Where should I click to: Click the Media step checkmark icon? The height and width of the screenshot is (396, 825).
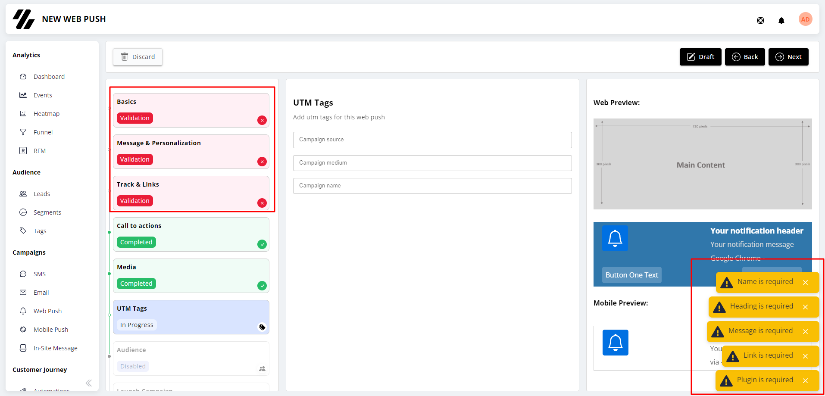pyautogui.click(x=262, y=286)
